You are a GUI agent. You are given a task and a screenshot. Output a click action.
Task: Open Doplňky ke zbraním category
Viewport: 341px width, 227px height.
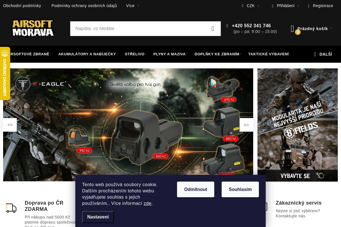[x=217, y=54]
